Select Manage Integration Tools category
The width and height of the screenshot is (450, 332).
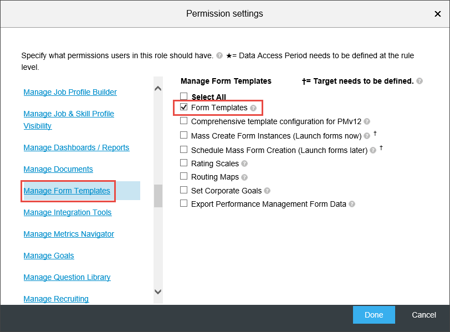coord(68,212)
